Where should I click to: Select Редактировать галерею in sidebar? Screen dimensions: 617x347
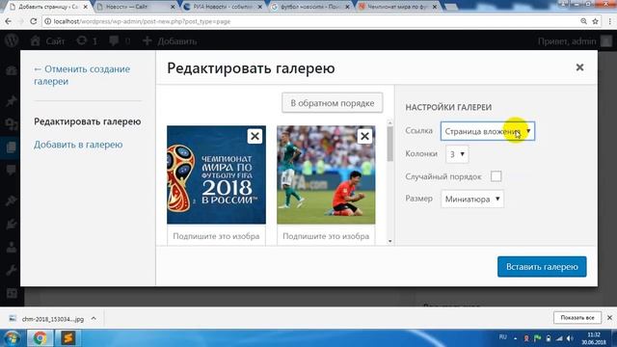(x=88, y=121)
